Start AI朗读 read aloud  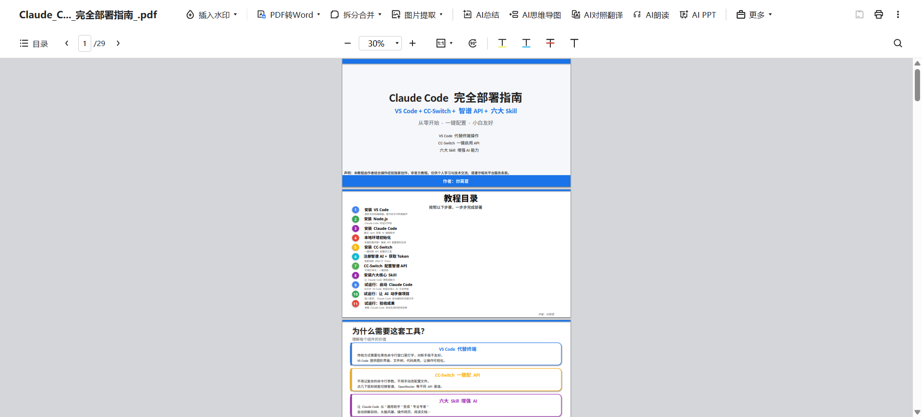pos(651,15)
